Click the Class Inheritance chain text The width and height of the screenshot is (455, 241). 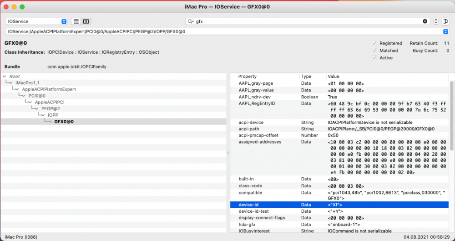(103, 52)
